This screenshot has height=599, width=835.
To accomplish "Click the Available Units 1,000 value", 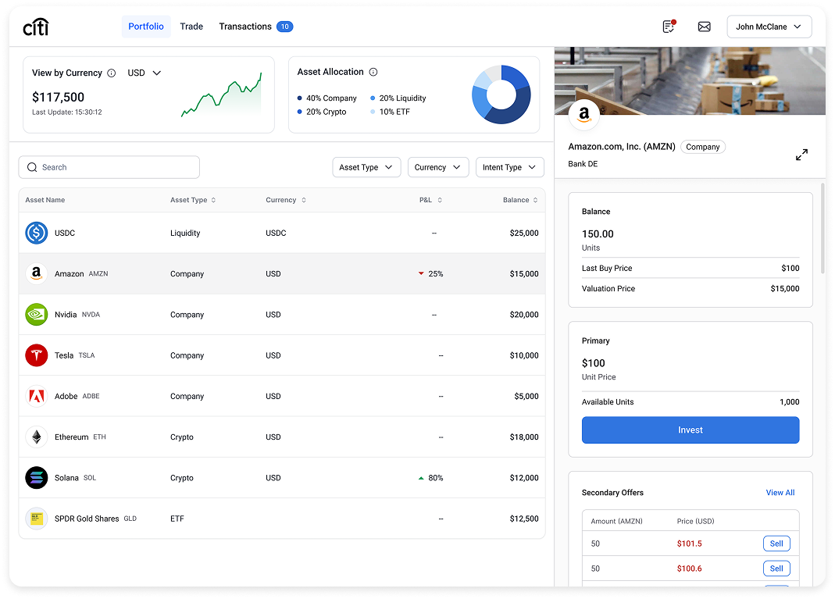I will click(789, 402).
